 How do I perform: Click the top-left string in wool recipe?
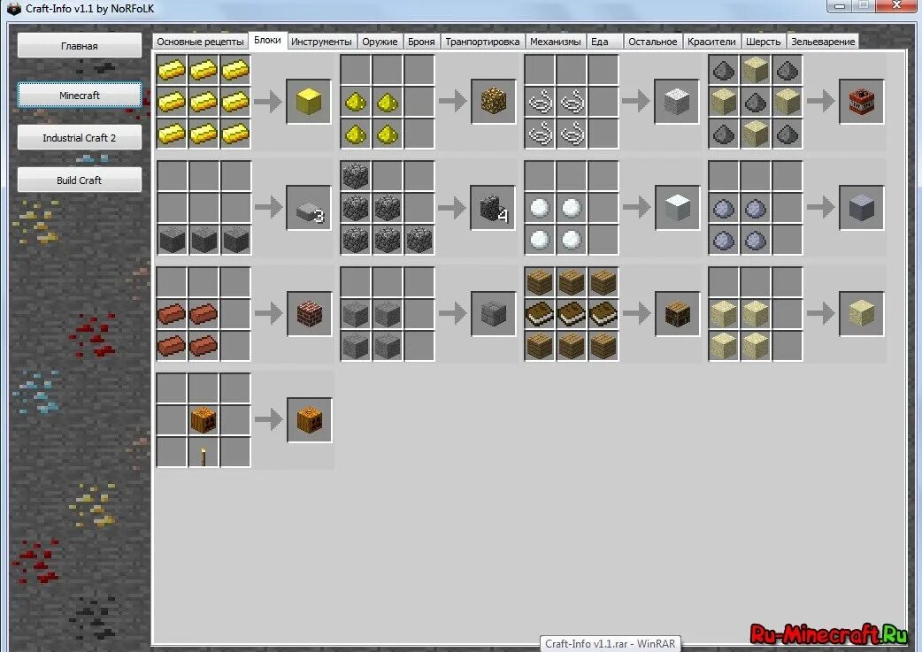pos(540,102)
